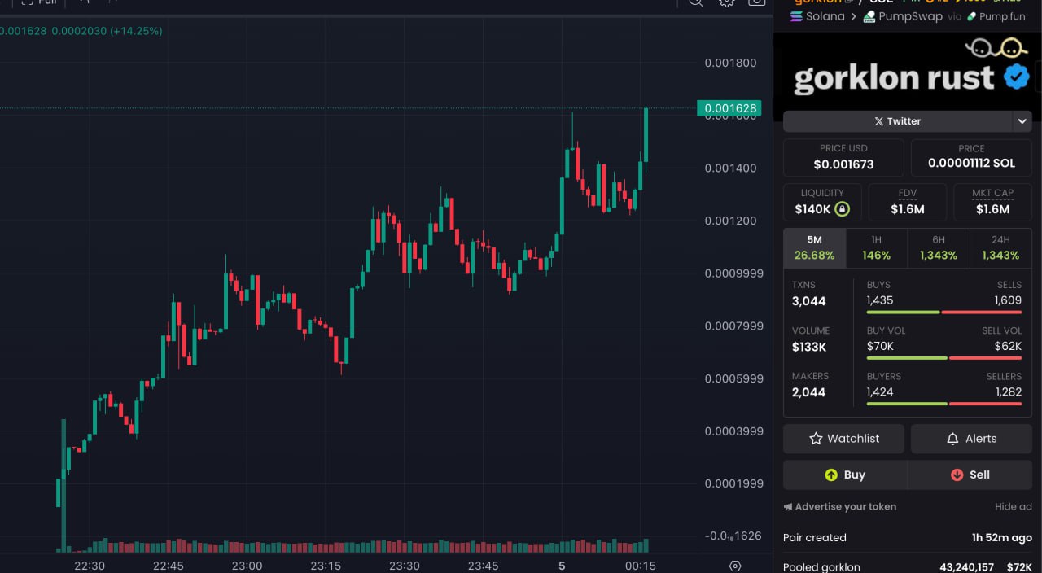Click the 00:15 time axis label
The image size is (1042, 573).
(x=641, y=566)
